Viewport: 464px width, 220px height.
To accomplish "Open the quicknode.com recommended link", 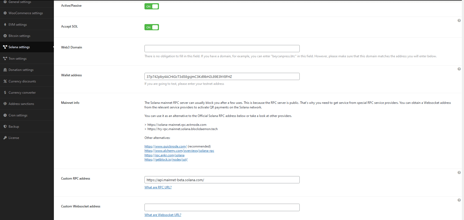I will coord(165,146).
